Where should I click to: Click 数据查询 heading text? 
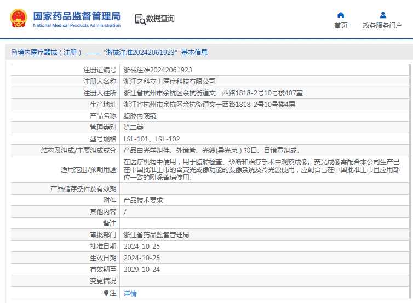pyautogui.click(x=160, y=19)
